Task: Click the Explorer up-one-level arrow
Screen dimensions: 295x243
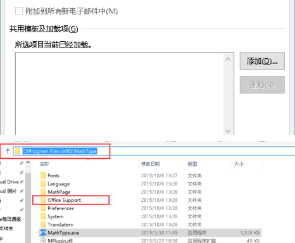Action: [x=8, y=151]
